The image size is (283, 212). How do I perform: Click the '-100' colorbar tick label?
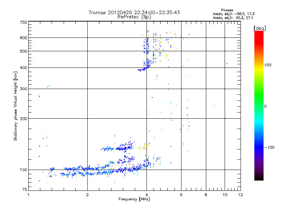(x=269, y=147)
